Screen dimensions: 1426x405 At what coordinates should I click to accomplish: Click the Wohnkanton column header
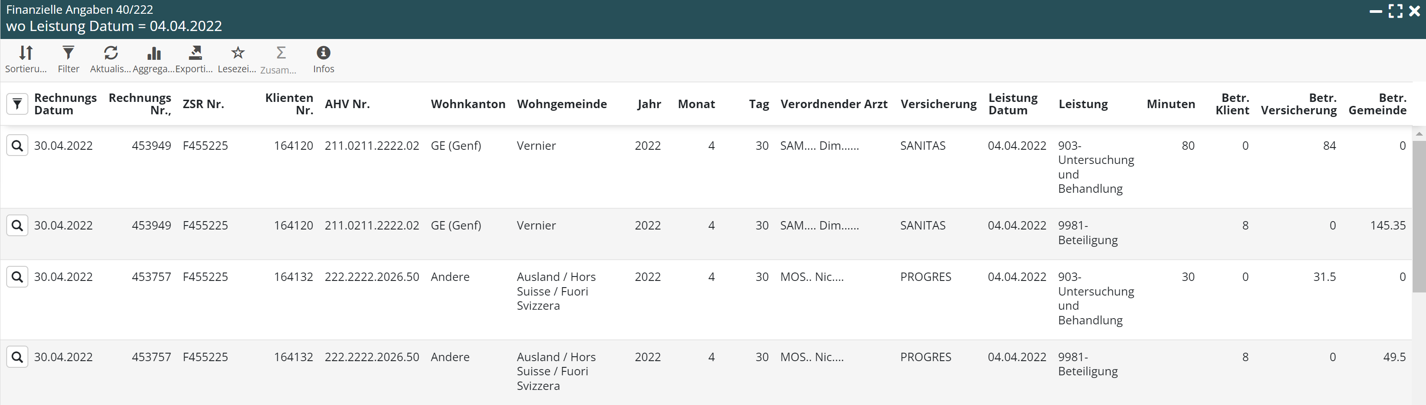coord(468,104)
